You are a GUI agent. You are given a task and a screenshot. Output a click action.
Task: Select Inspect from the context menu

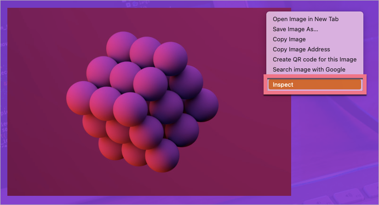[x=315, y=84]
